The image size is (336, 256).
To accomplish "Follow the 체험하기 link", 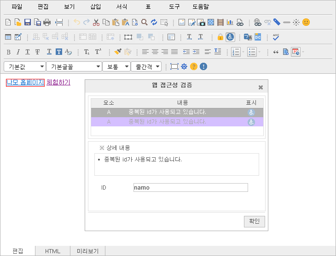I will click(58, 82).
